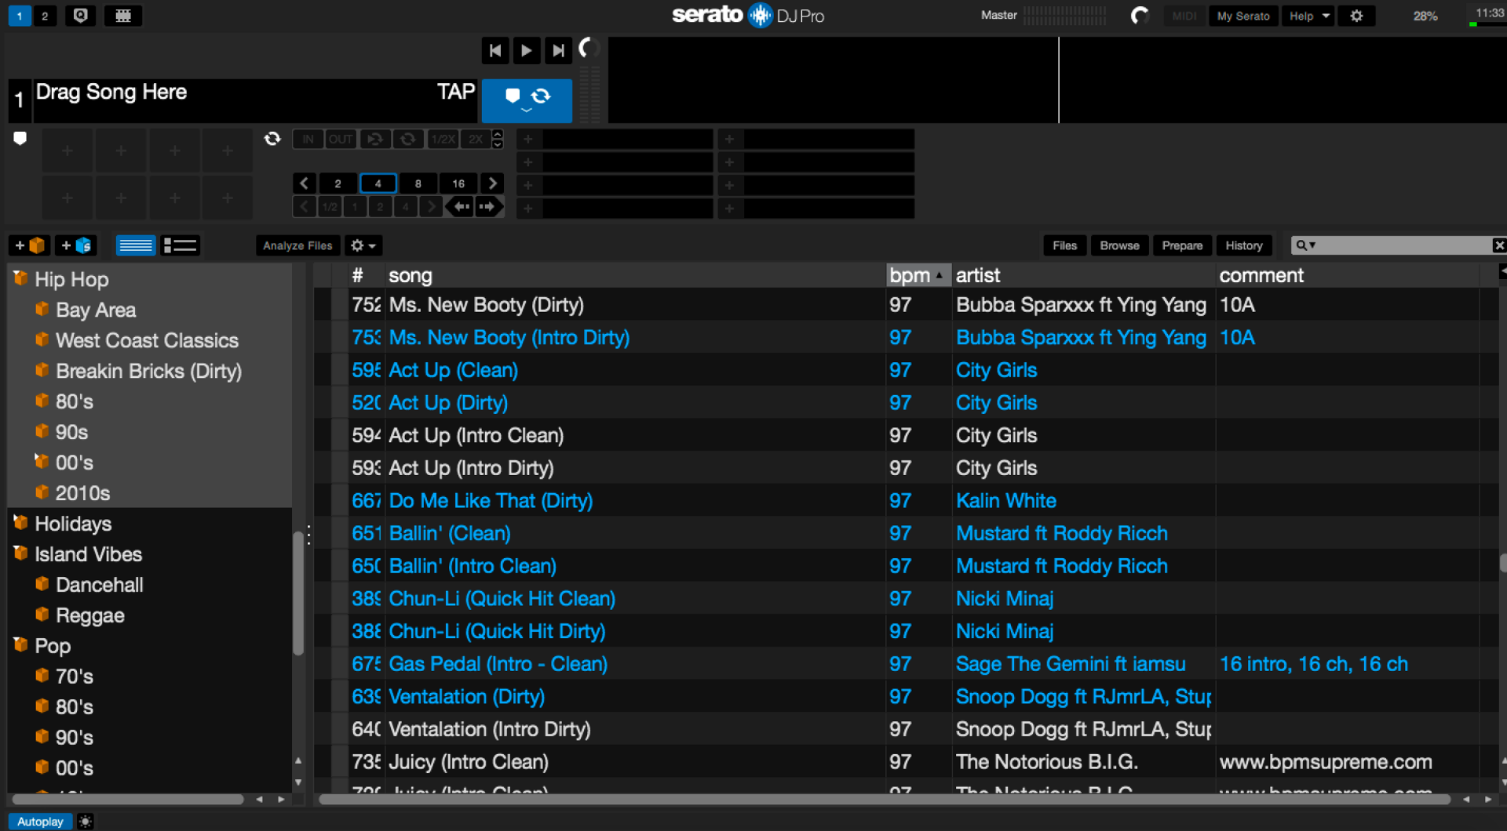Click the add new crate icon
Image resolution: width=1507 pixels, height=831 pixels.
tap(29, 245)
